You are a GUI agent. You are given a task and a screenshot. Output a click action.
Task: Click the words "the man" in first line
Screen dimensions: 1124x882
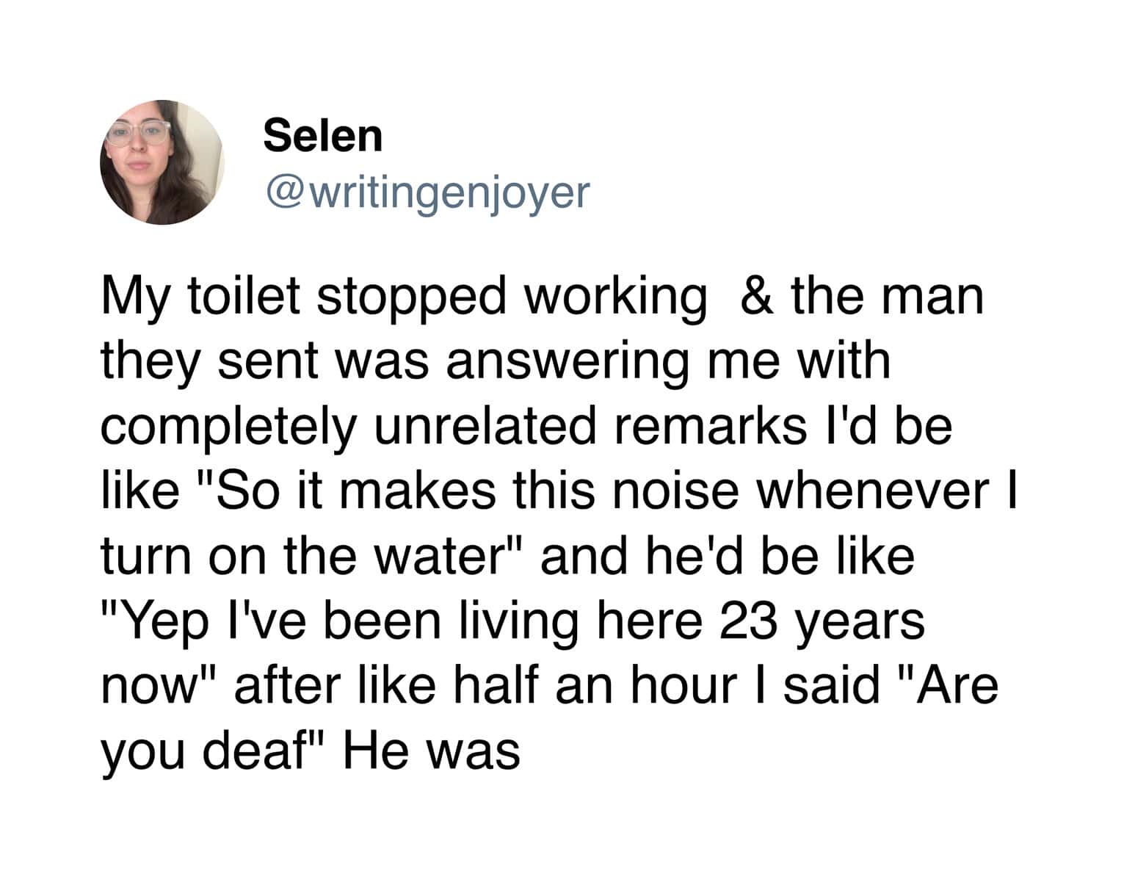(x=887, y=297)
